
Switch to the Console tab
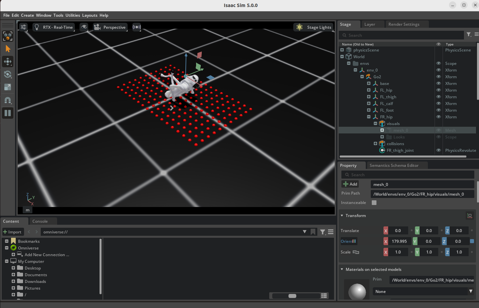(40, 221)
